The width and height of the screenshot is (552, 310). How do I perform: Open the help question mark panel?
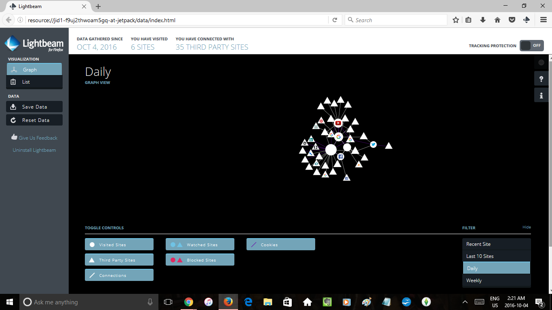tap(541, 79)
